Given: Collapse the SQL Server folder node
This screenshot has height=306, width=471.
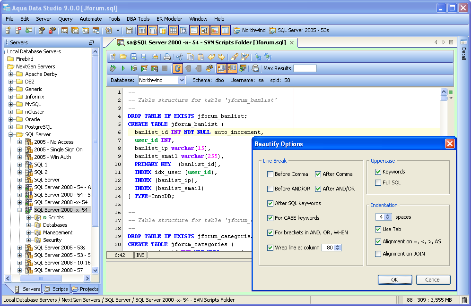Looking at the screenshot, I should coord(11,134).
